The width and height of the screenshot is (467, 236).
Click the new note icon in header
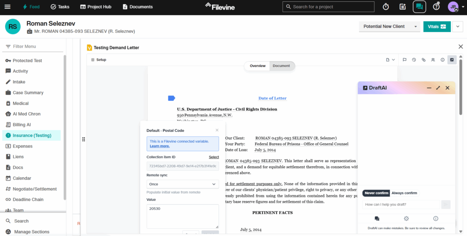(x=402, y=7)
